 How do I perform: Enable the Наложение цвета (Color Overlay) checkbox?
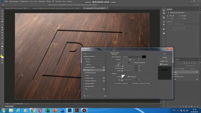(x=84, y=78)
